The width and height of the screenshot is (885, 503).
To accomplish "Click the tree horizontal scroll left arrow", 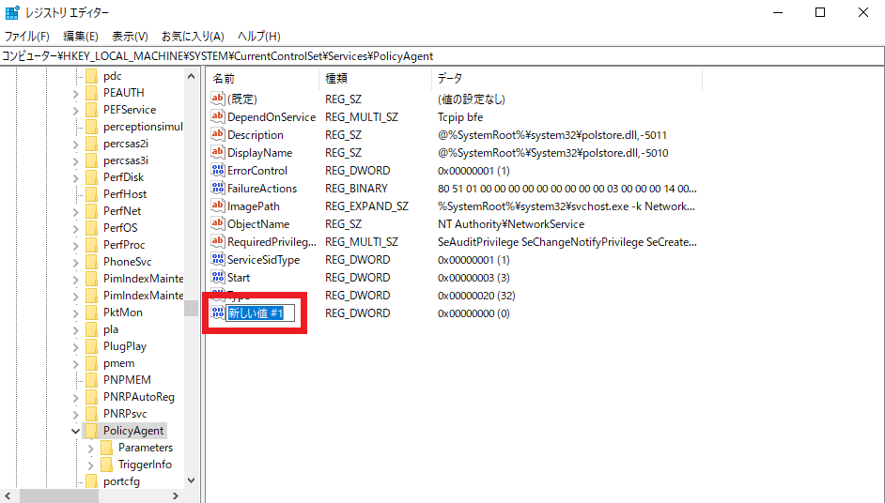I will click(8, 495).
